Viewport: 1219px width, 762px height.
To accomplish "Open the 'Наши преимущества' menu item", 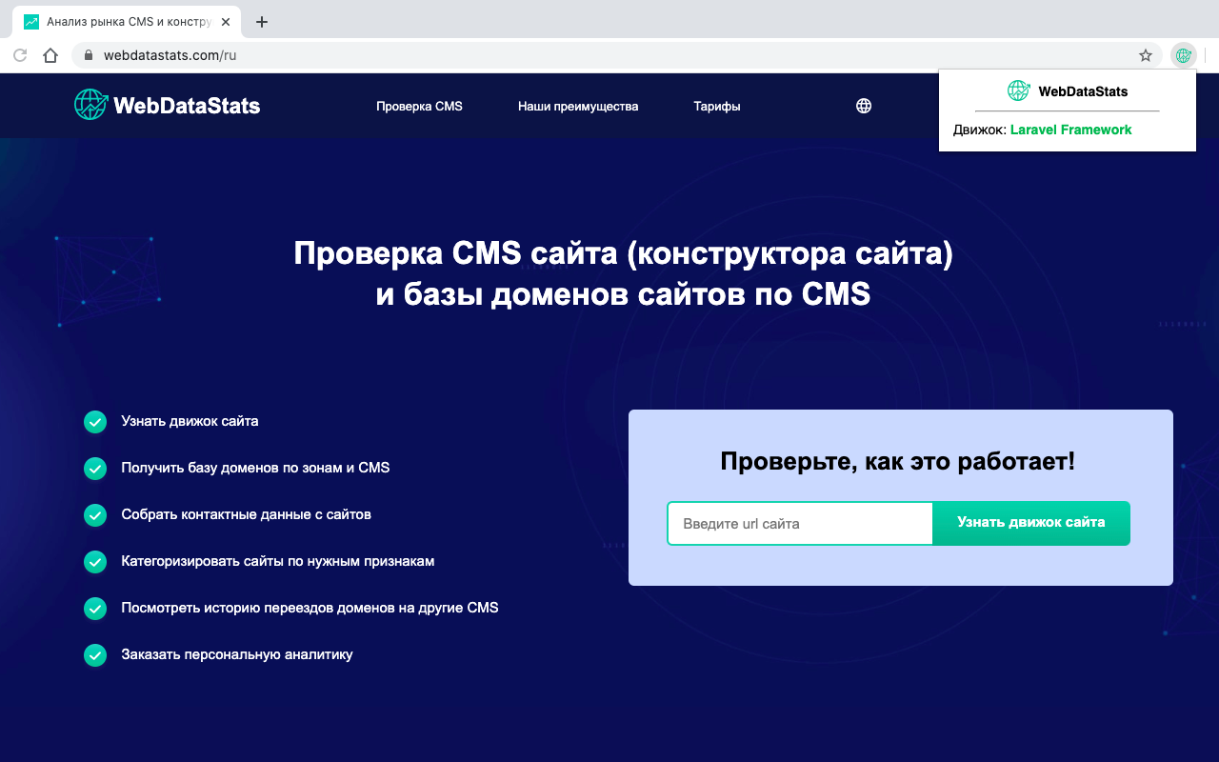I will coord(578,106).
